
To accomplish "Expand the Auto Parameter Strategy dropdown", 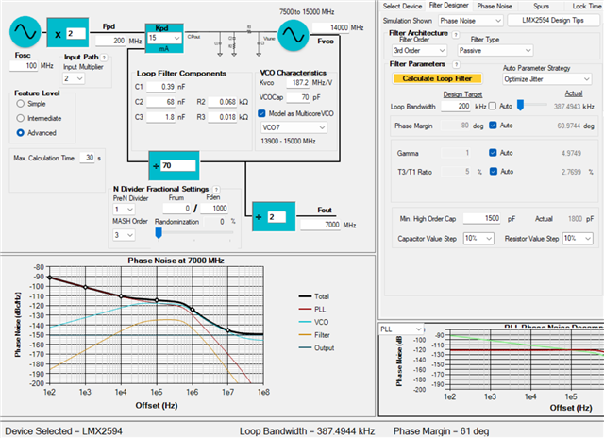I will pyautogui.click(x=547, y=79).
